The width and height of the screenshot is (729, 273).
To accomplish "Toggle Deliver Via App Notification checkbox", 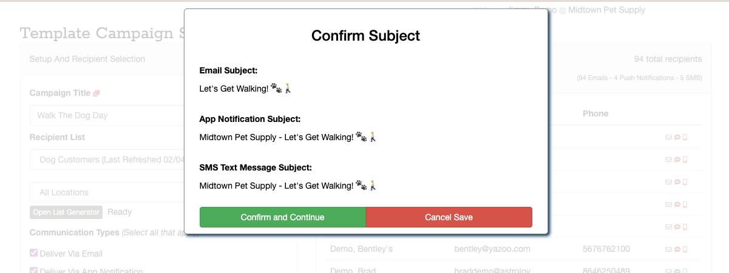I will [34, 271].
